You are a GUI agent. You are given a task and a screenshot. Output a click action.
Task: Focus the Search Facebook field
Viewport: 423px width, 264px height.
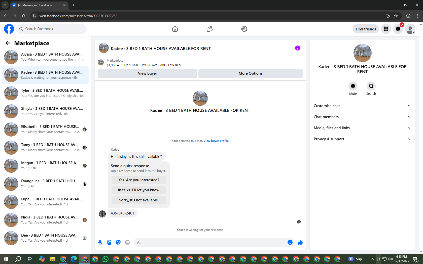click(x=51, y=29)
